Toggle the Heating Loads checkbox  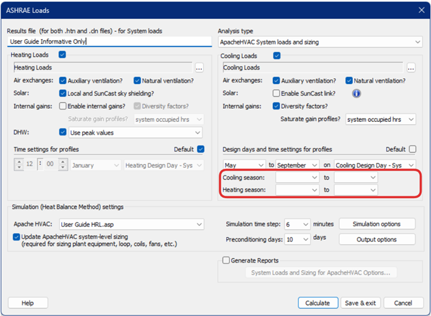tap(63, 55)
